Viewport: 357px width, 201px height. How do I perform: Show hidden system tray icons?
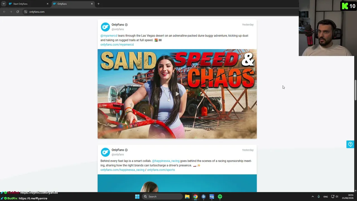[x=313, y=197]
